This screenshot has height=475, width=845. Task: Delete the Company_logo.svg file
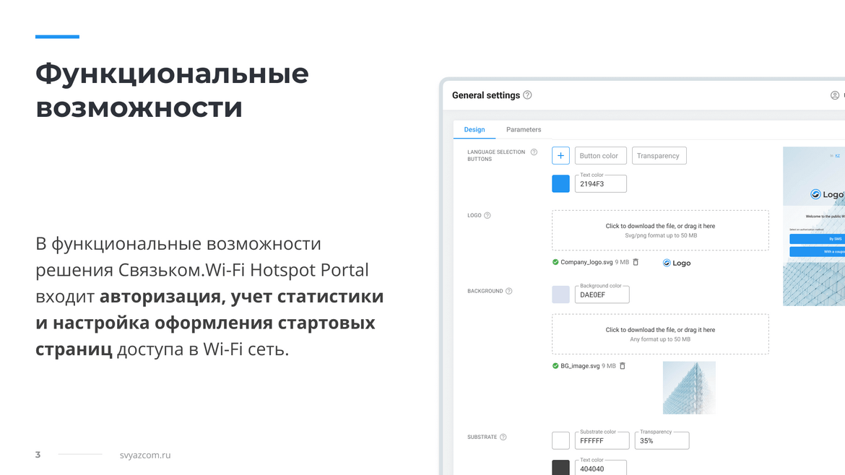click(x=636, y=262)
